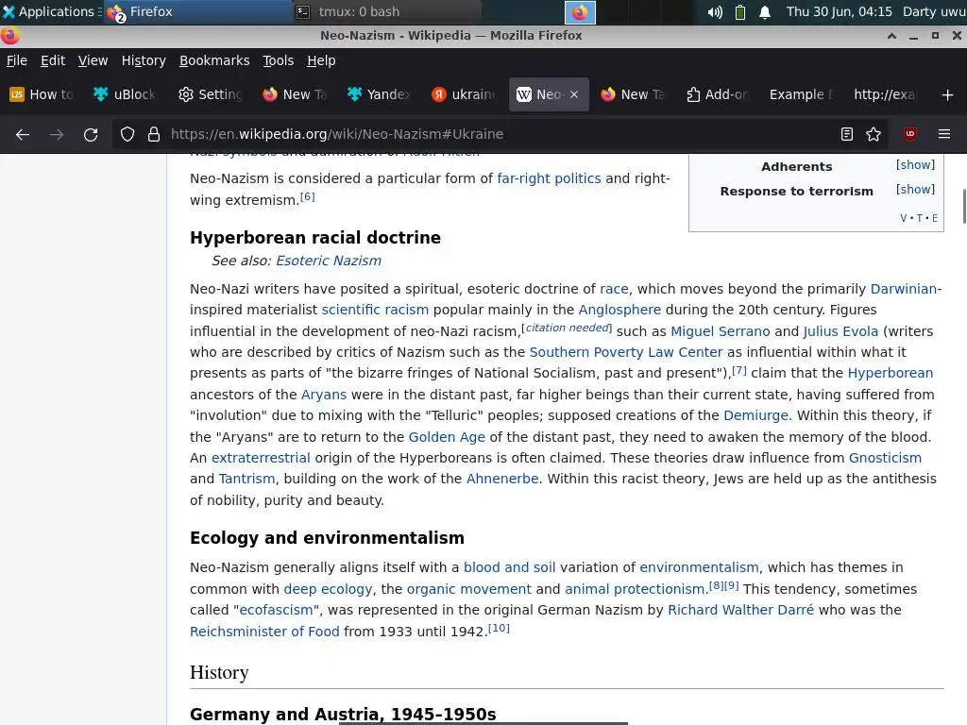Switch to the http://exa tab
The width and height of the screenshot is (967, 725).
(886, 94)
